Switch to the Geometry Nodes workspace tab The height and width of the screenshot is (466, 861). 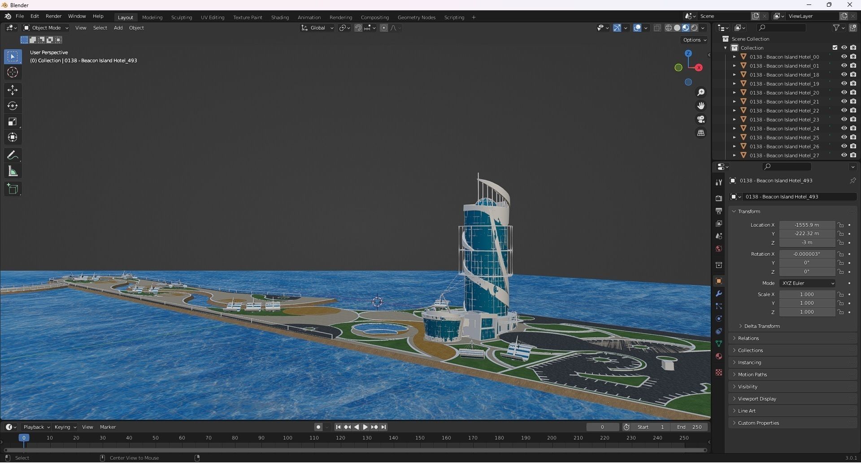416,17
